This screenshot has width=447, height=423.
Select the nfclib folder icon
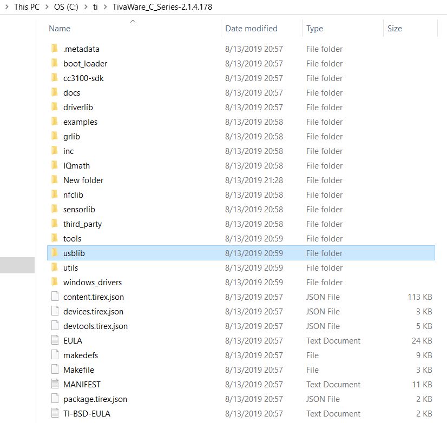coord(55,194)
